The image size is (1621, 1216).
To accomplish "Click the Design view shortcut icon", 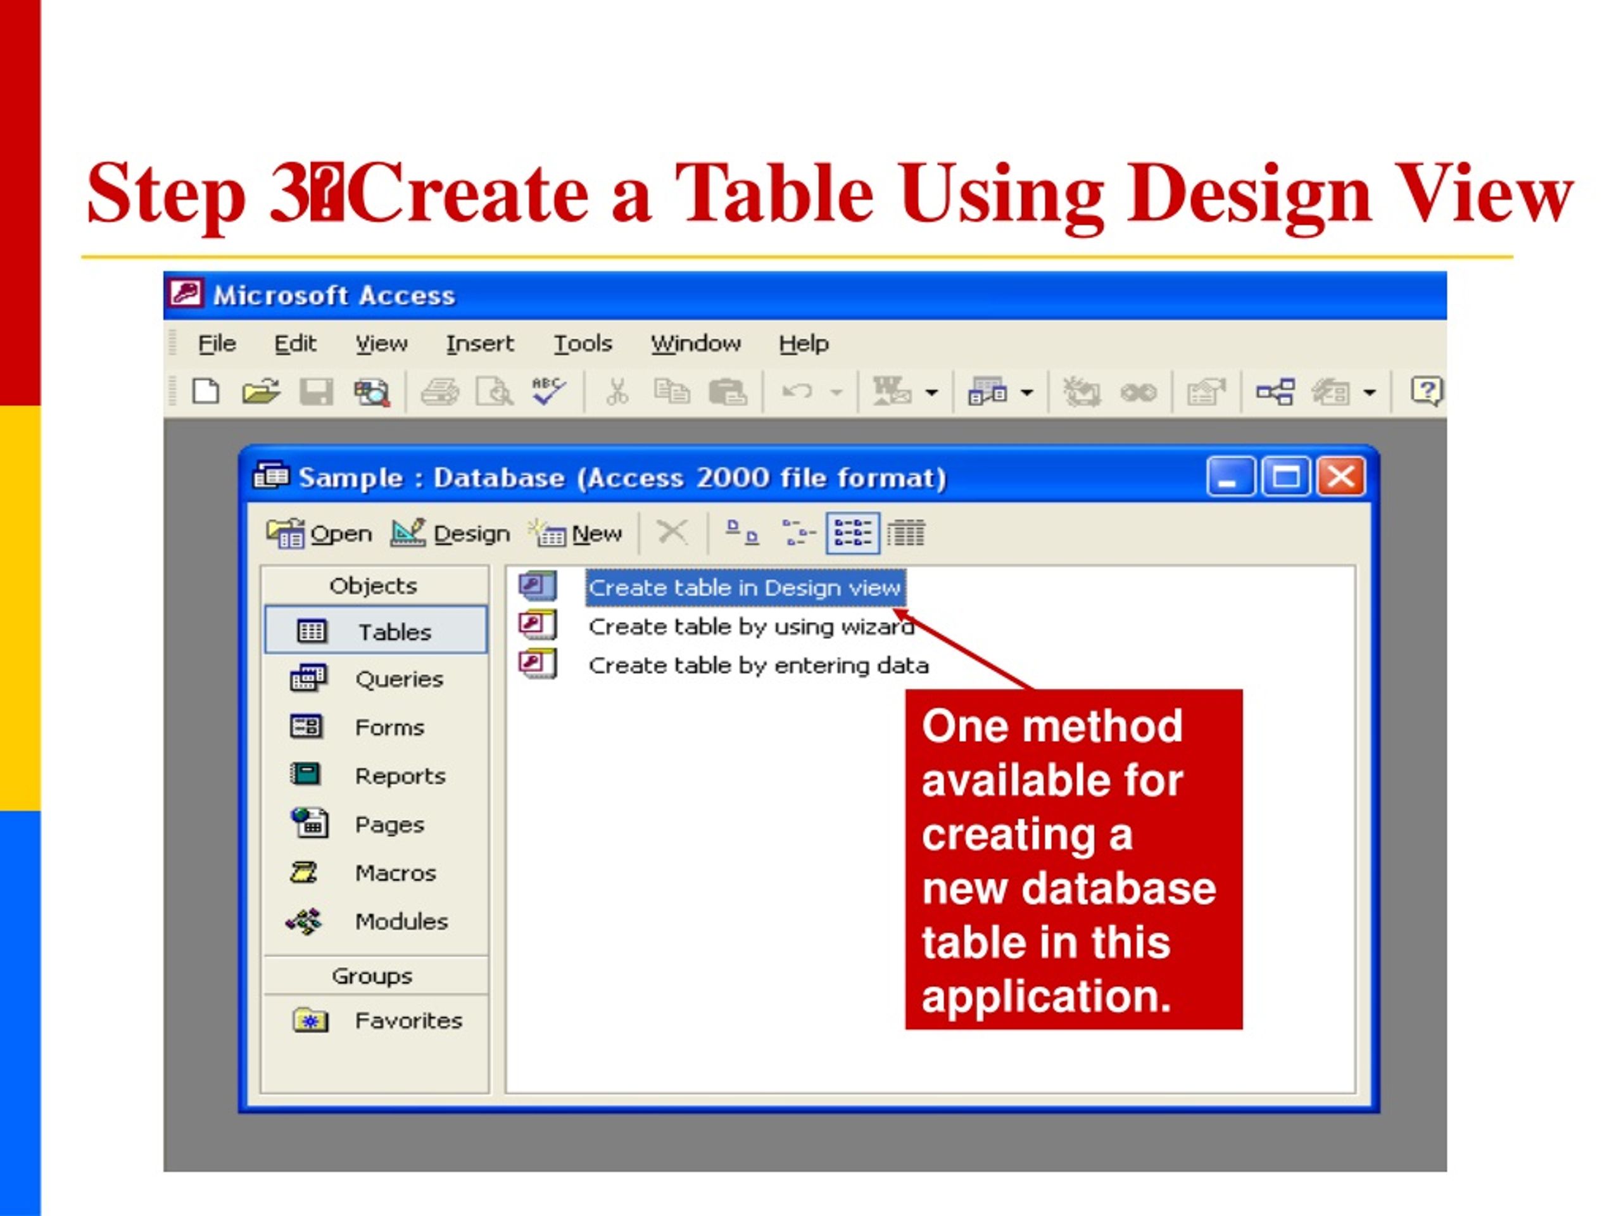I will coord(538,586).
